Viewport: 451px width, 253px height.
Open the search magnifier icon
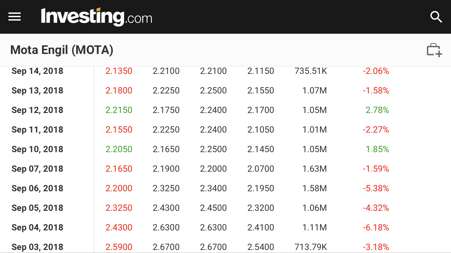436,17
